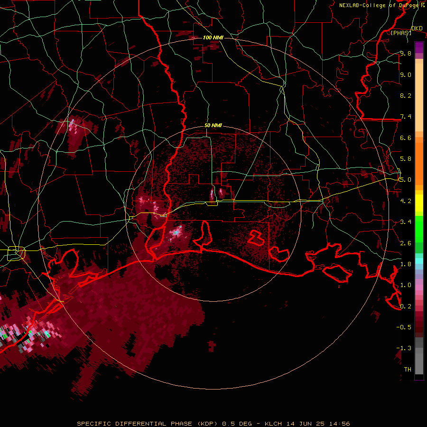This screenshot has height=427, width=427.
Task: Click the 7.4 scale value
Action: click(406, 117)
